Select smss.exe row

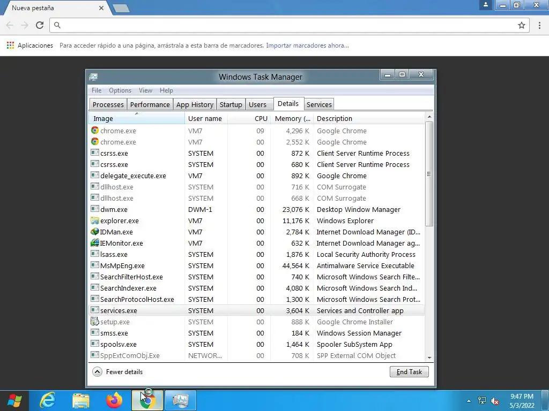(257, 333)
